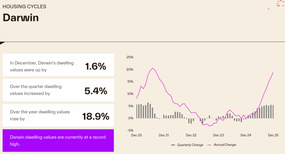Select the "Darwin" page heading
The width and height of the screenshot is (285, 154).
click(x=21, y=18)
